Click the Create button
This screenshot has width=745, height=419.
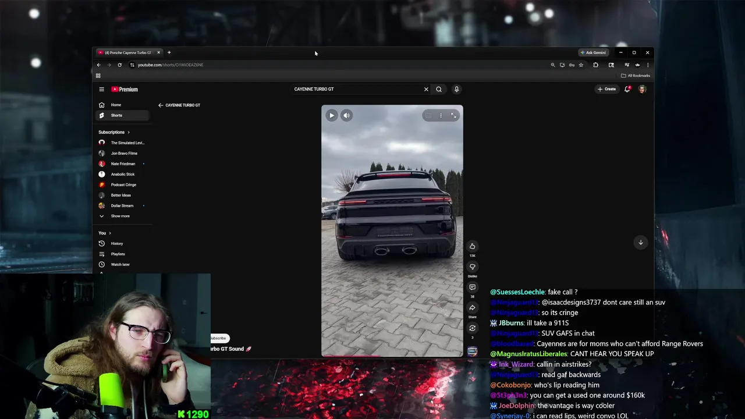click(606, 89)
